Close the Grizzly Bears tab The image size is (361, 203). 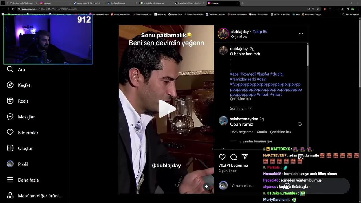point(204,3)
